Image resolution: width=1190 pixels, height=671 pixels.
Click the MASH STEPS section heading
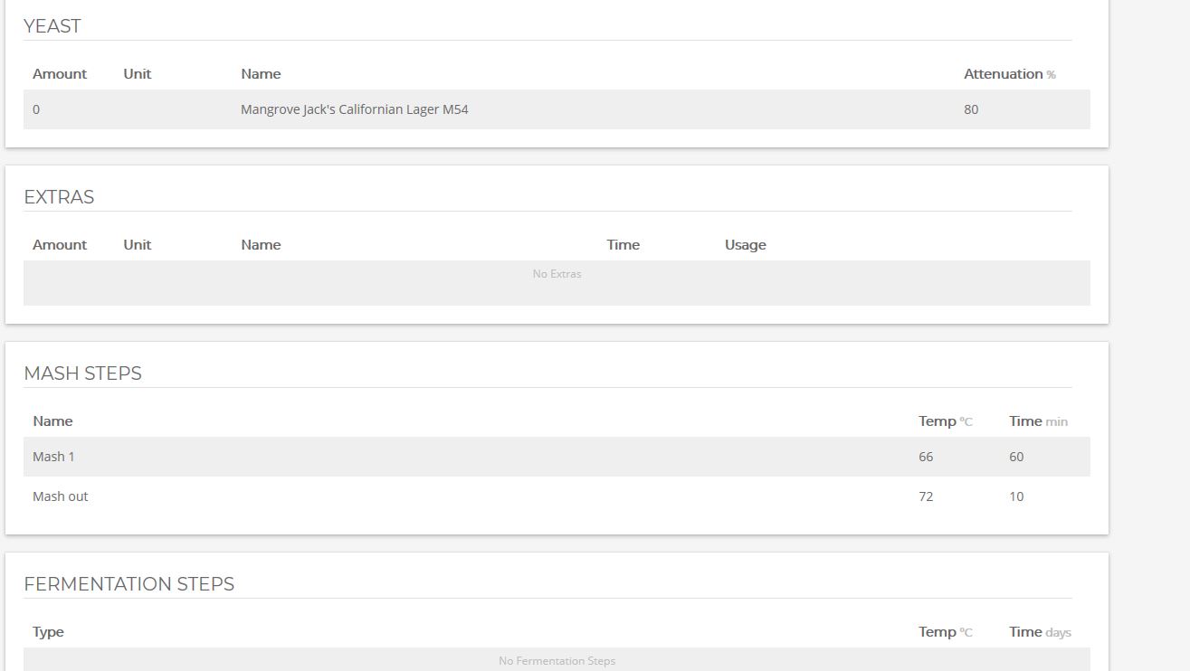(82, 373)
